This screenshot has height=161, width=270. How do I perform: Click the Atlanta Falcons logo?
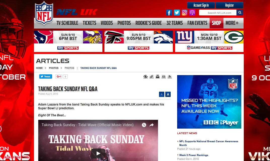coord(114,37)
